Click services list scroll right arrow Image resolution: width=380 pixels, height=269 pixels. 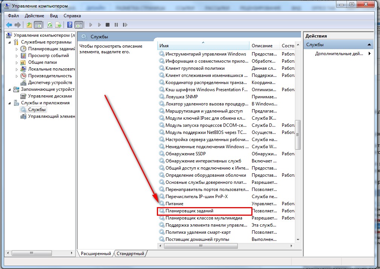(x=291, y=246)
